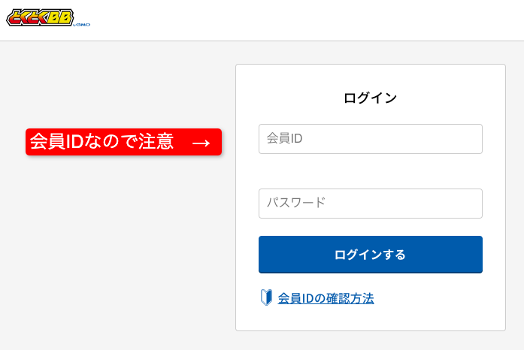Click gray background below red banner
The width and height of the screenshot is (524, 350).
pos(123,250)
